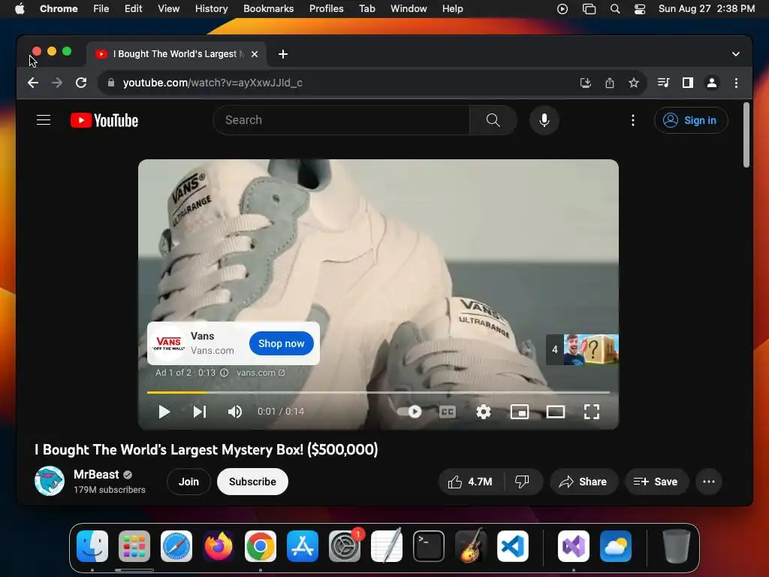
Task: Skip to the next video
Action: click(x=200, y=412)
